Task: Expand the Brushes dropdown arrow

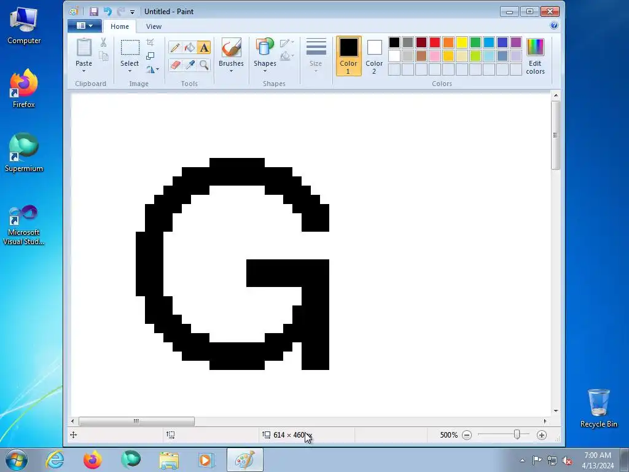Action: tap(231, 71)
